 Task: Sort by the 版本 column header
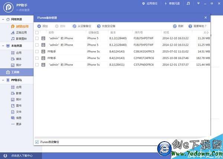click(113, 33)
